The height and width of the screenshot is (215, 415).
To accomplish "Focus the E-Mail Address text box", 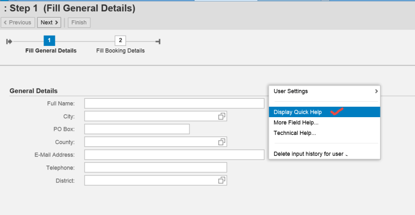I will click(174, 155).
